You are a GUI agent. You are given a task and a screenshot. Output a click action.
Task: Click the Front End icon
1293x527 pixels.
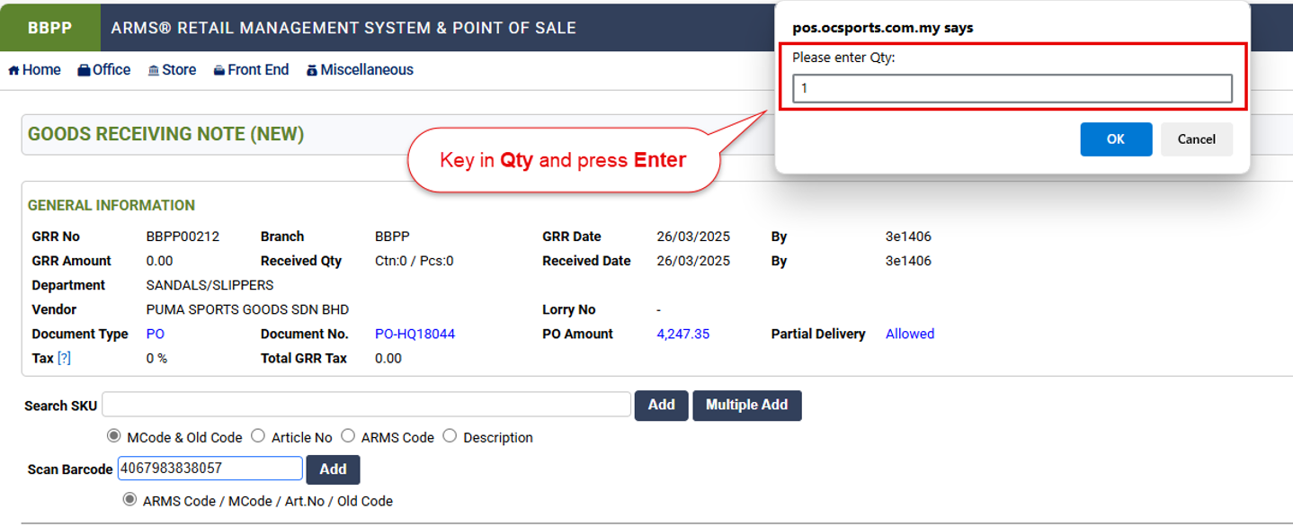click(218, 70)
